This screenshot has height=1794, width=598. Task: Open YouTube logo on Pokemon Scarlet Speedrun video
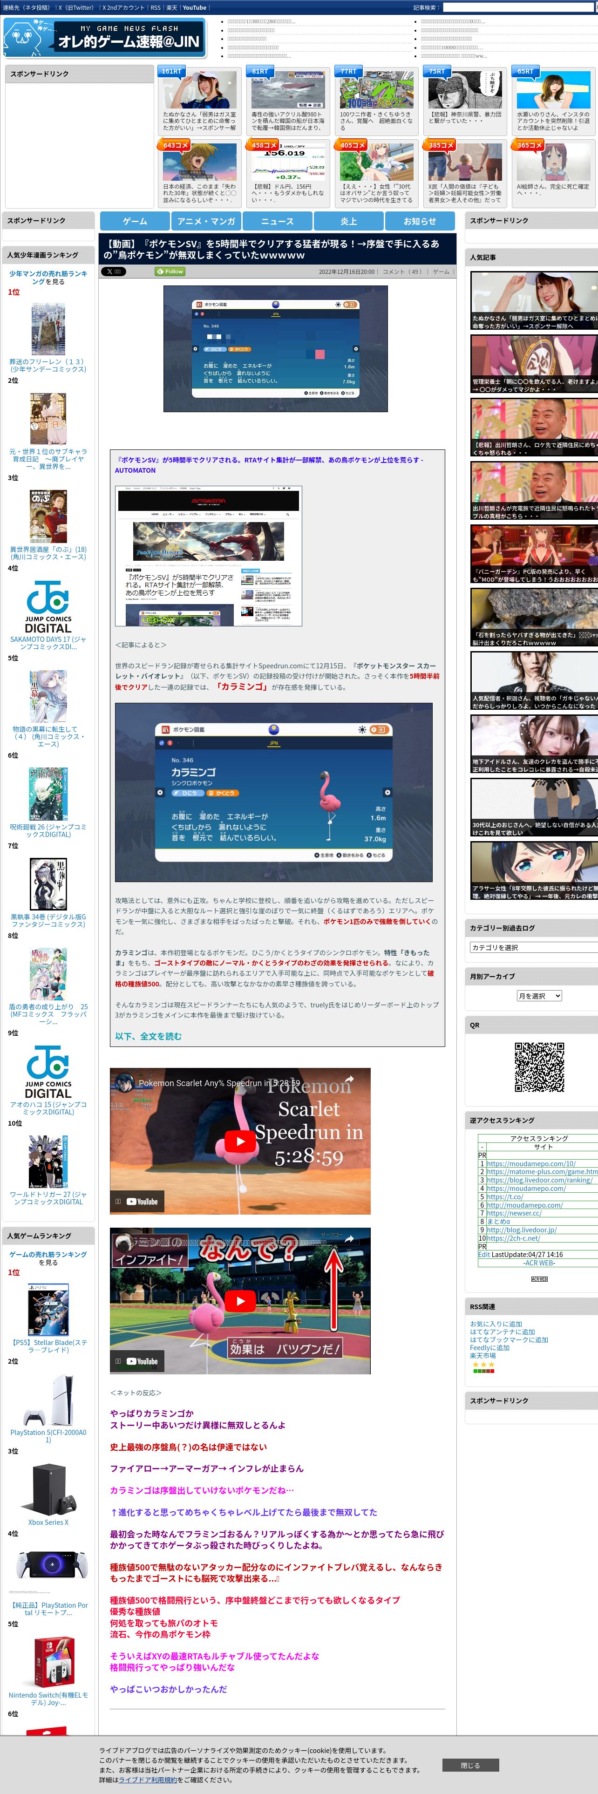coord(142,1201)
